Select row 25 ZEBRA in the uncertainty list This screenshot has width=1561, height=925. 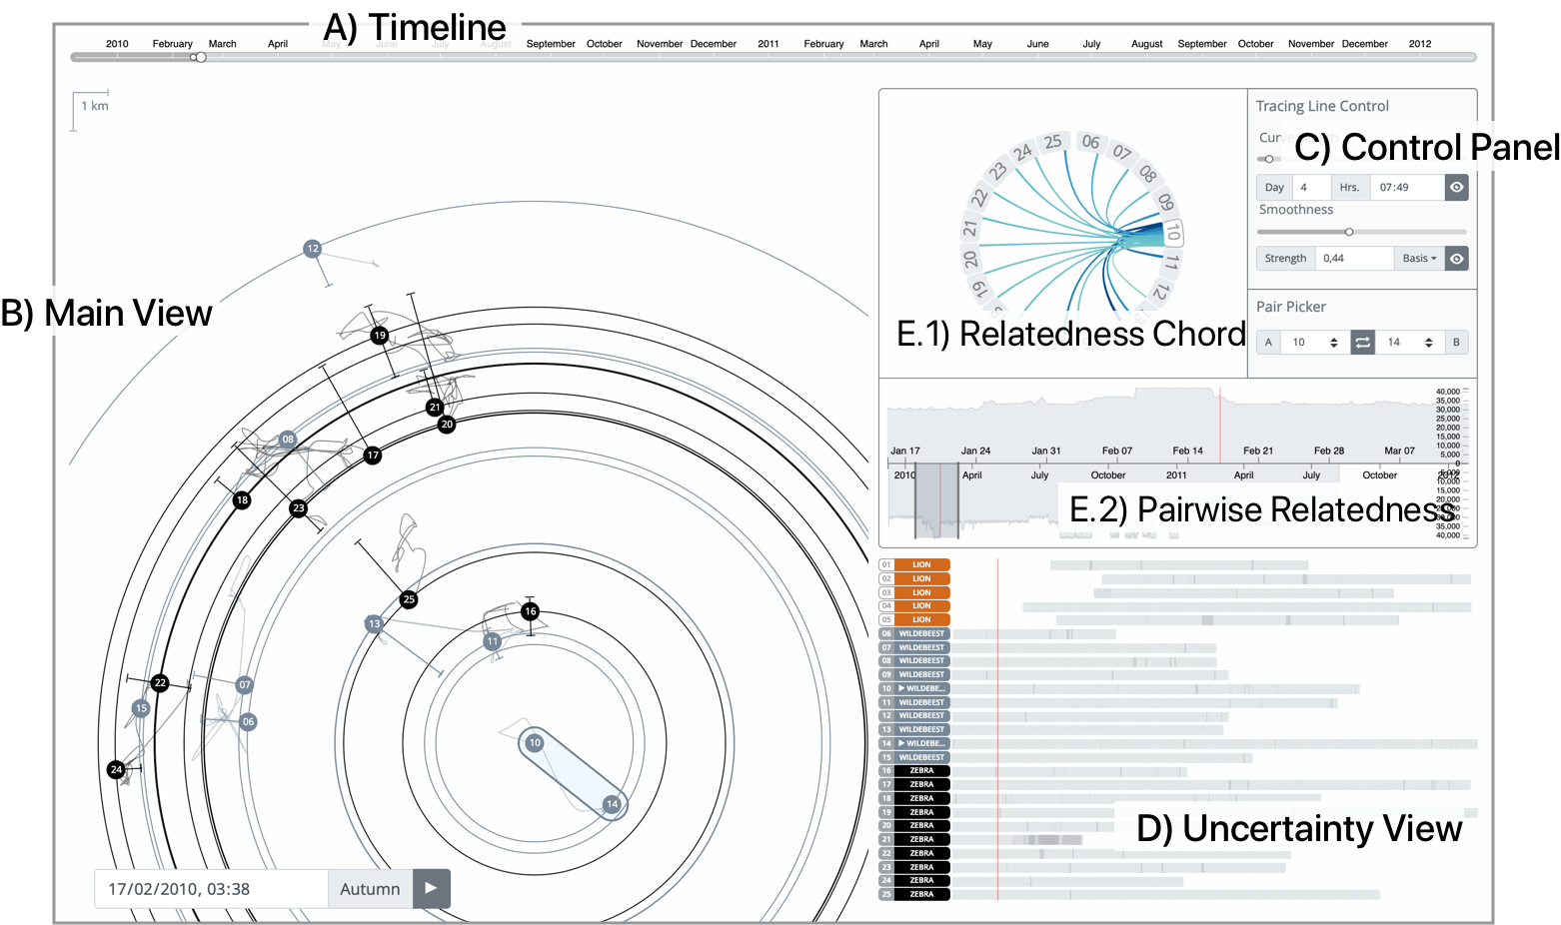click(x=914, y=894)
